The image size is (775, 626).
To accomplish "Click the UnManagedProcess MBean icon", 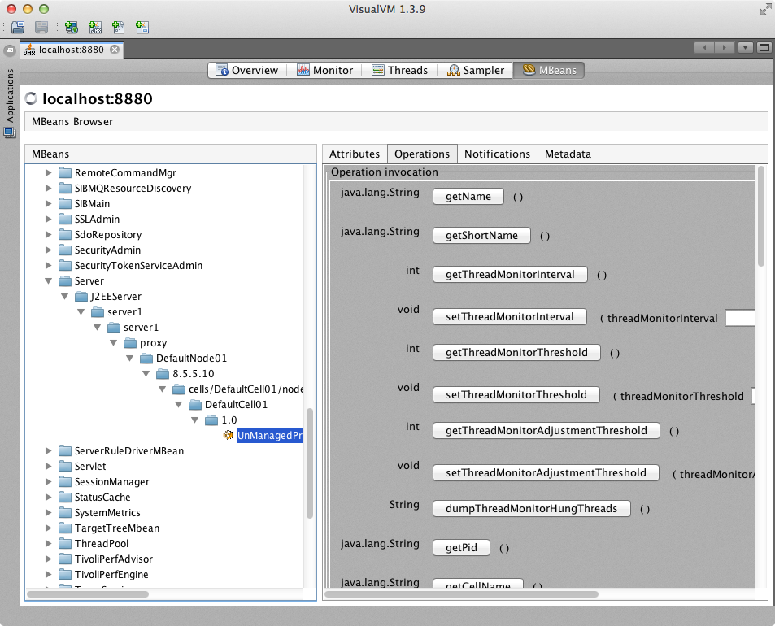I will point(228,435).
